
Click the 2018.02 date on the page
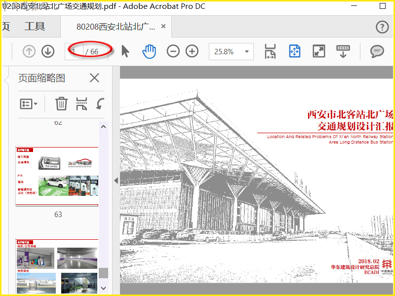[x=369, y=261]
